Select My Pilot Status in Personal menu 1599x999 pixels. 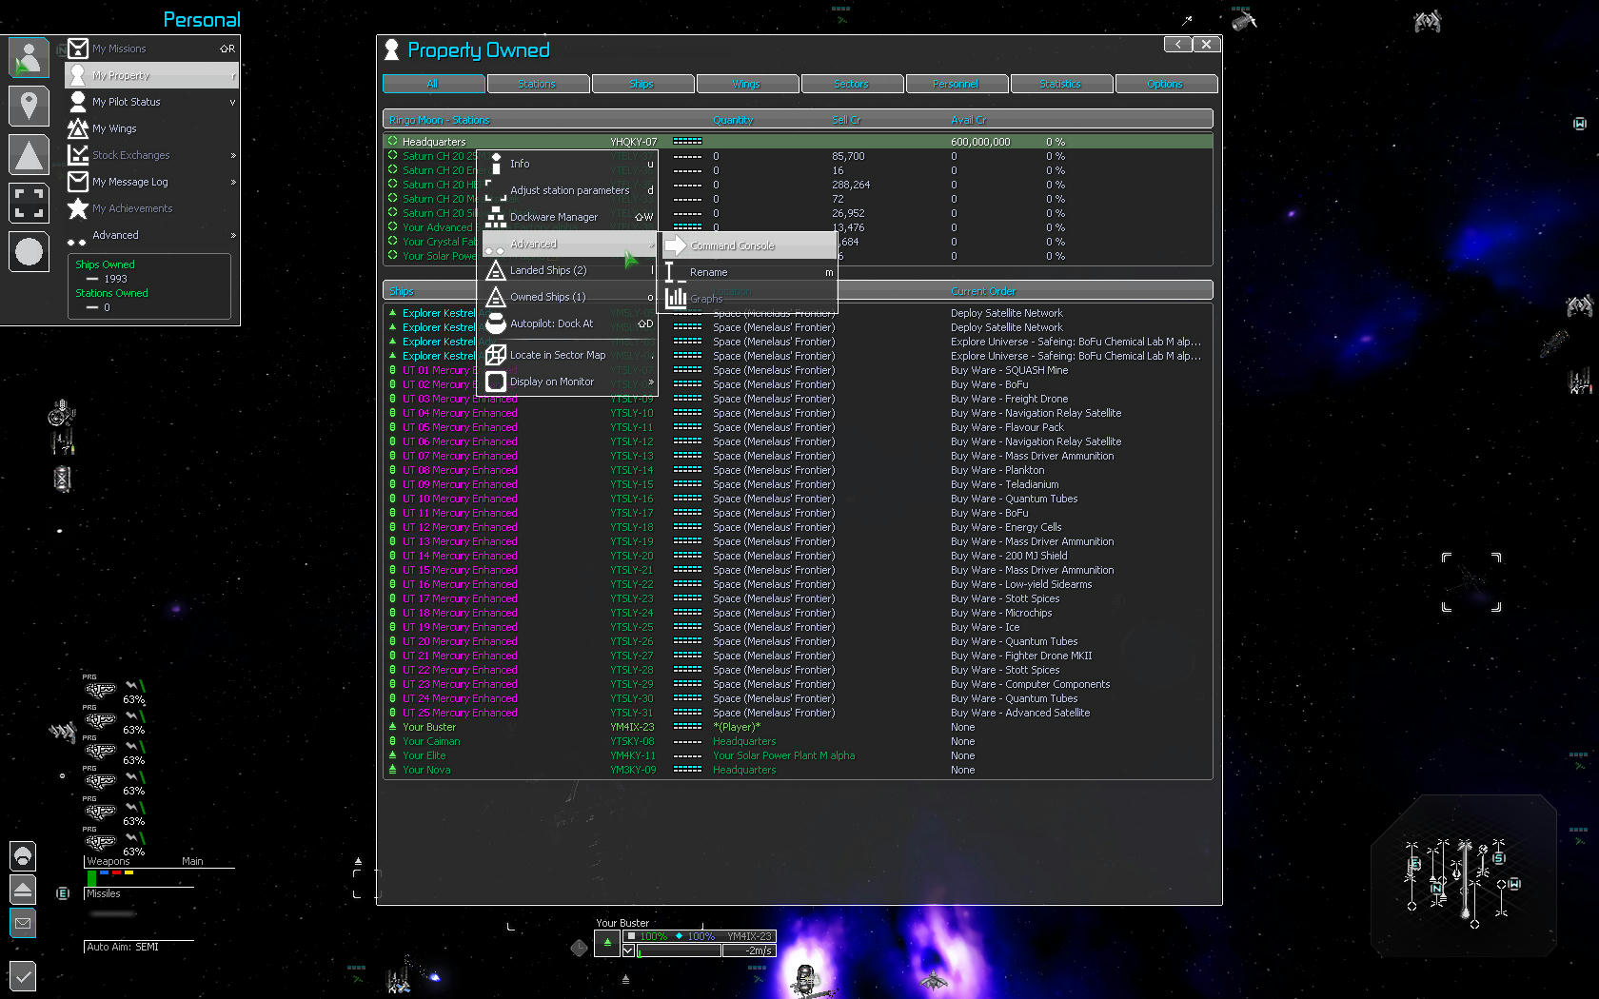pos(151,102)
